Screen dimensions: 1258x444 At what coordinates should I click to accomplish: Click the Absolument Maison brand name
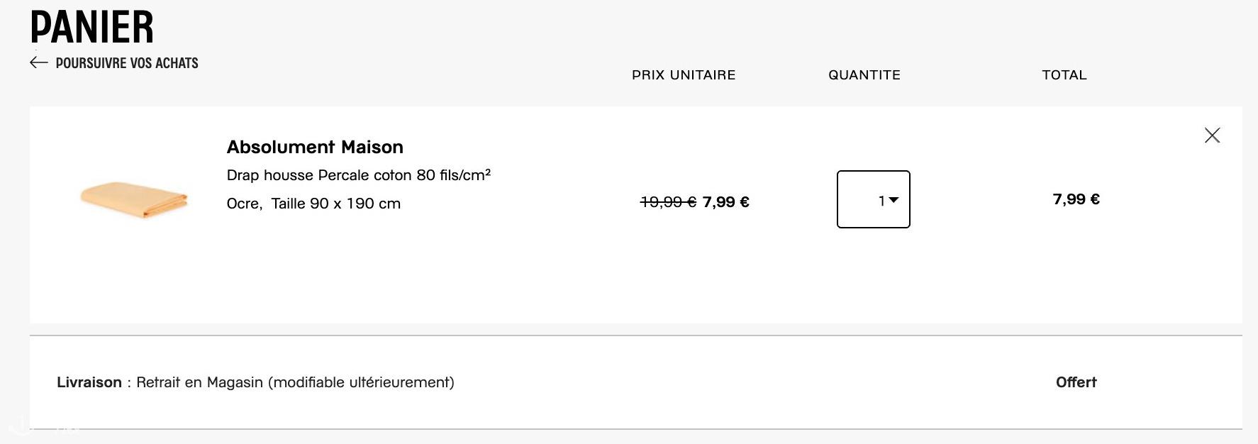[x=315, y=147]
